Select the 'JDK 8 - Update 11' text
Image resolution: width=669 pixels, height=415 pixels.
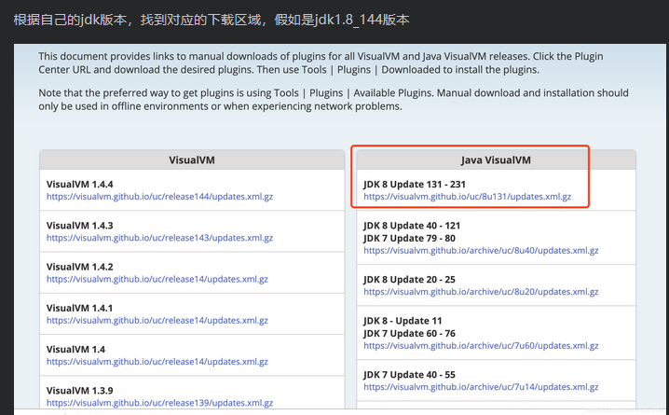[403, 321]
